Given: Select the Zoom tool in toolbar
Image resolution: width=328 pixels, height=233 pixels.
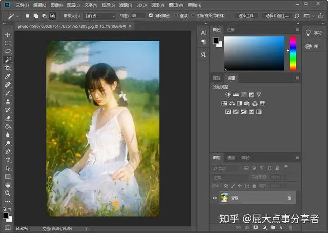Looking at the screenshot, I should (x=8, y=193).
